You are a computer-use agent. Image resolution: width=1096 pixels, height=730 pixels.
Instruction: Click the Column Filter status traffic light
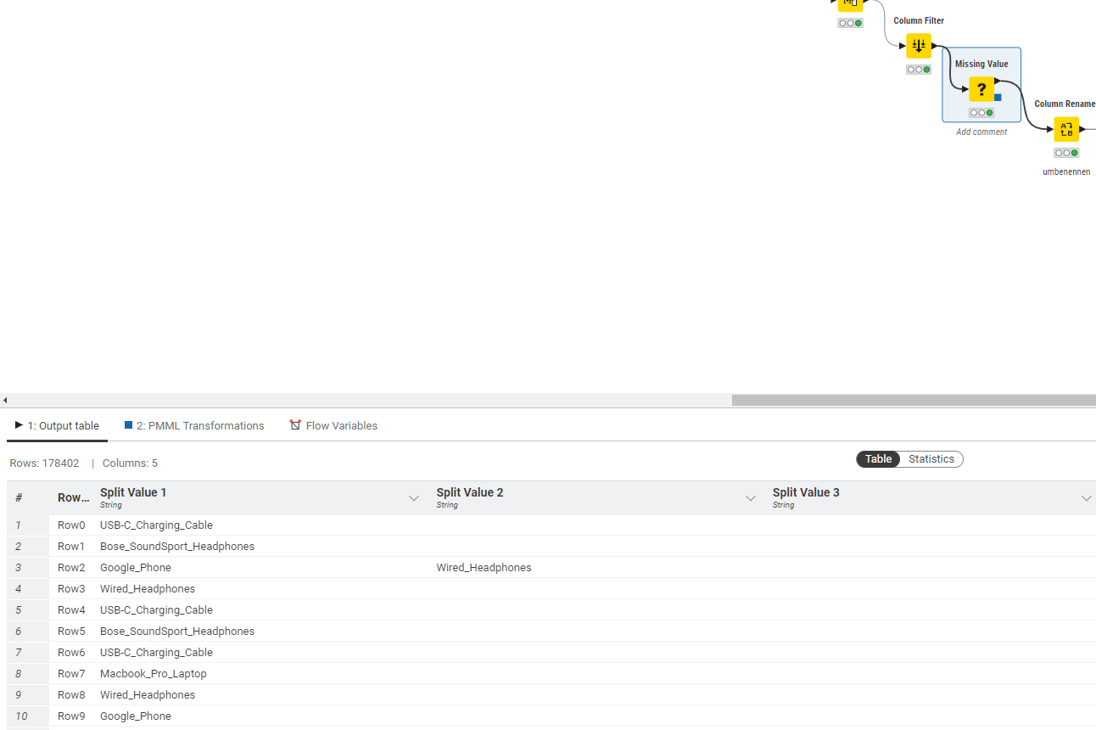[x=919, y=70]
